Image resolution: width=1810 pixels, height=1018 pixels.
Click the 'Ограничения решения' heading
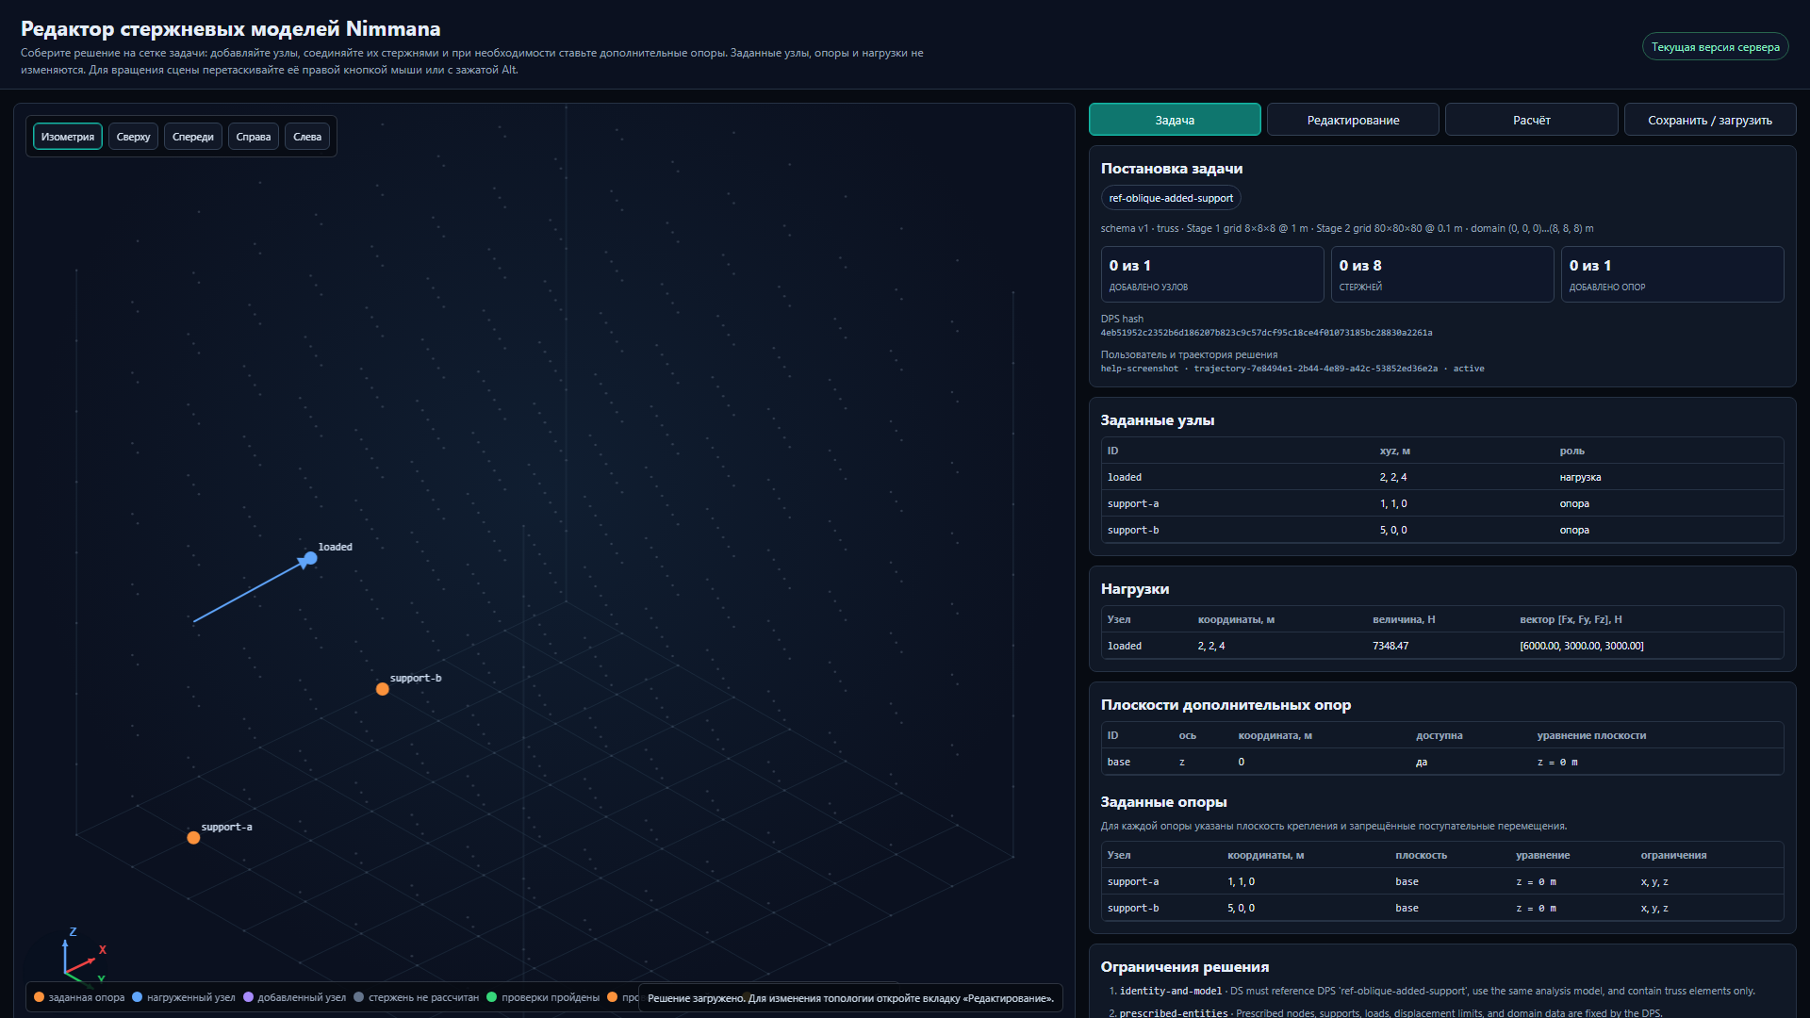pos(1185,967)
